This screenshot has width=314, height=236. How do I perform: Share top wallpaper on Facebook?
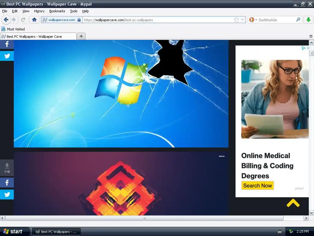click(7, 44)
